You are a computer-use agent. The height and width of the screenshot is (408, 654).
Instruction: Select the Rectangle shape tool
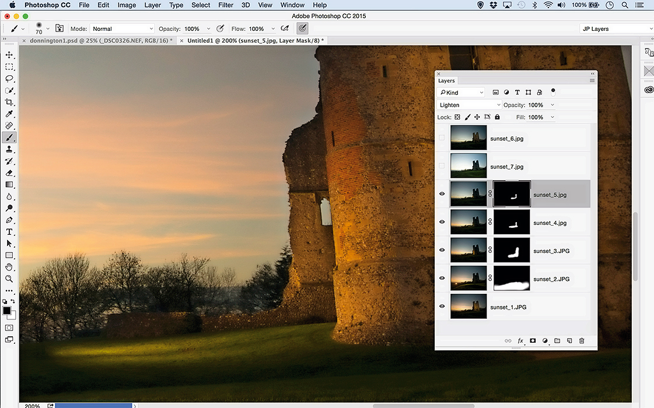click(x=9, y=255)
